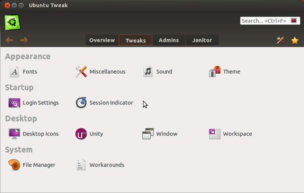Click the Workspace label
Image resolution: width=304 pixels, height=193 pixels.
coord(237,134)
